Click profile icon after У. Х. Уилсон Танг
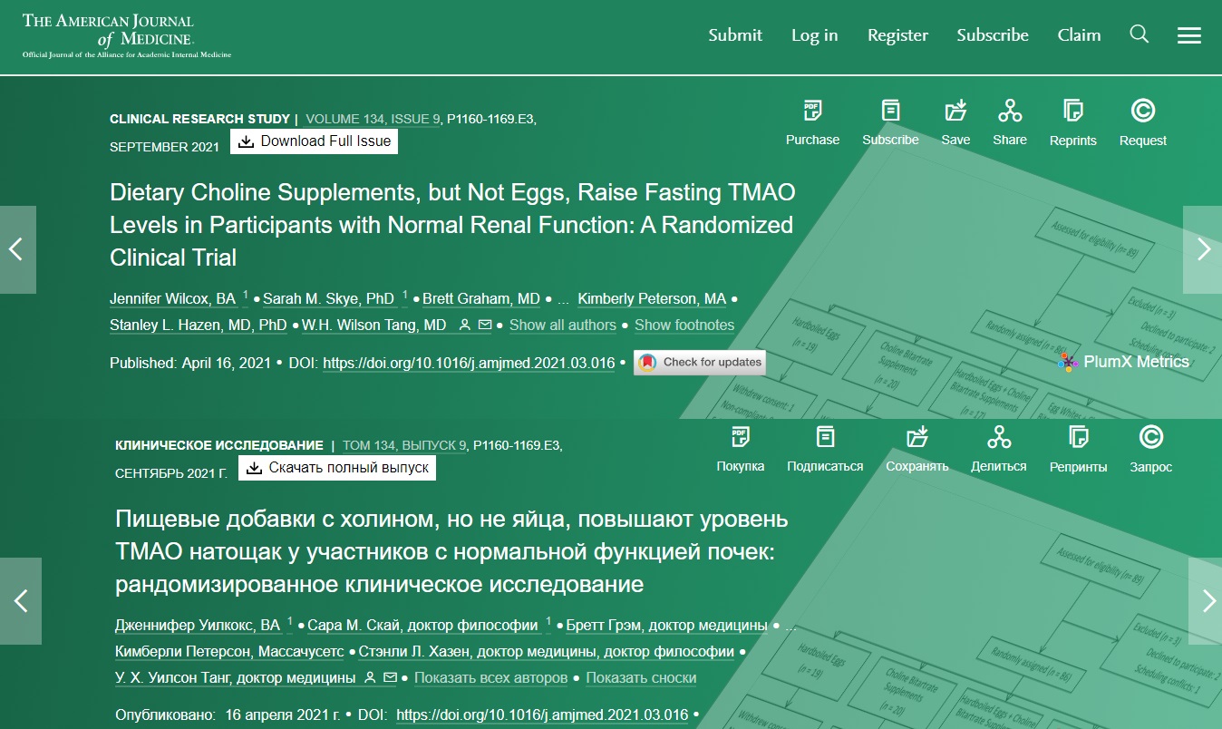 (x=370, y=677)
